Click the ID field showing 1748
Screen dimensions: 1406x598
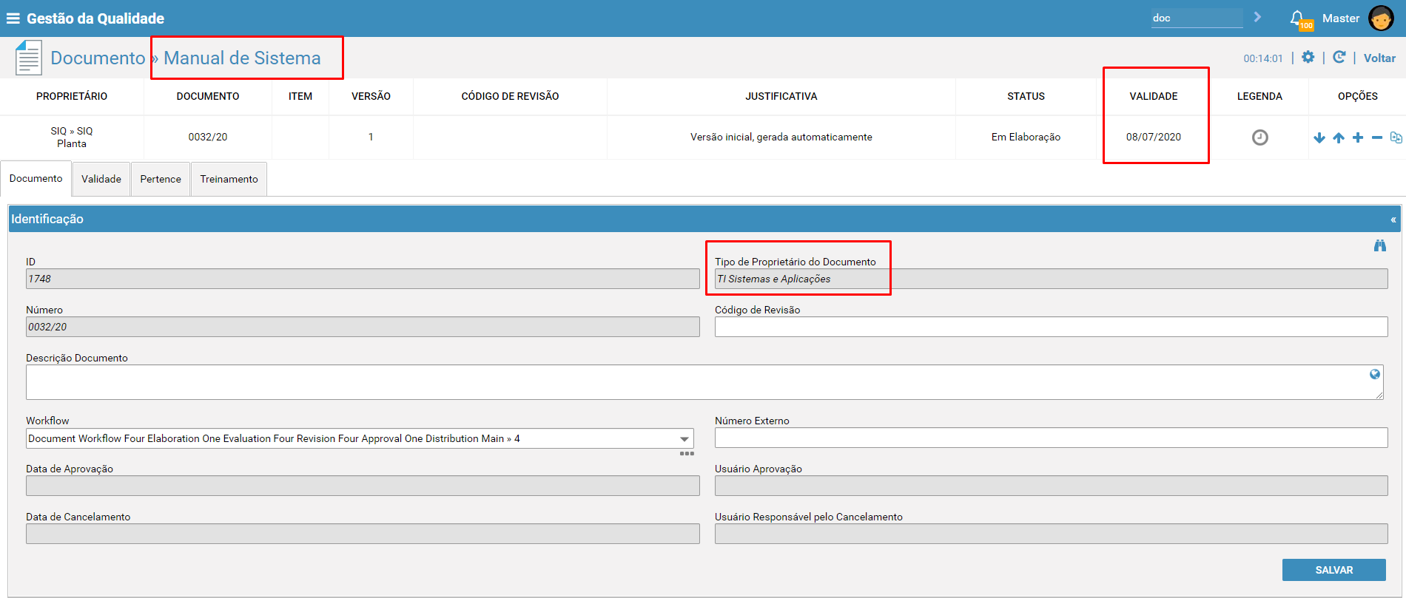363,279
